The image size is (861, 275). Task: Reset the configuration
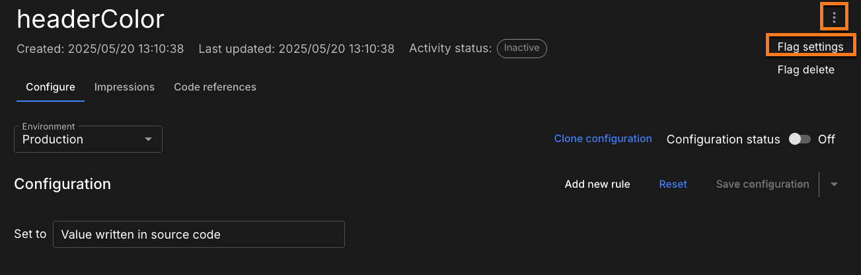pyautogui.click(x=673, y=184)
